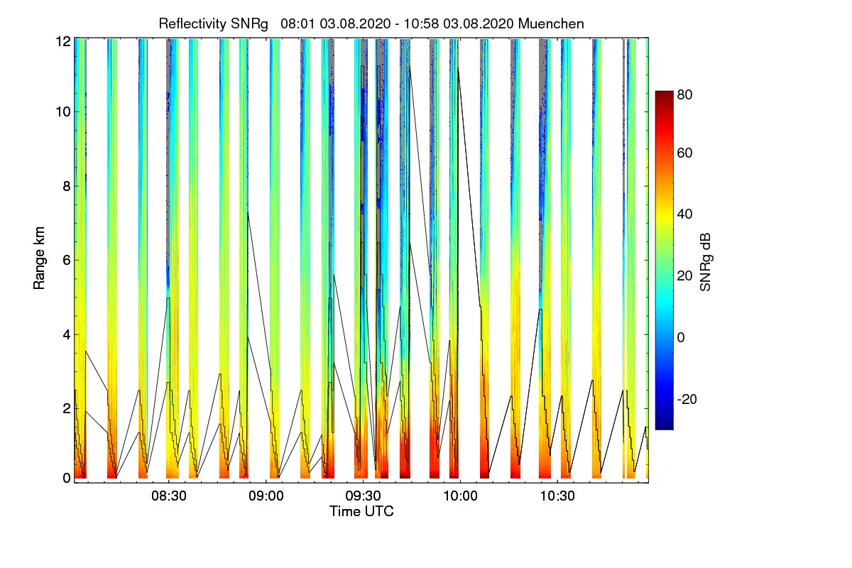The width and height of the screenshot is (852, 568).
Task: Click the 10 km range tick label
Action: (62, 112)
